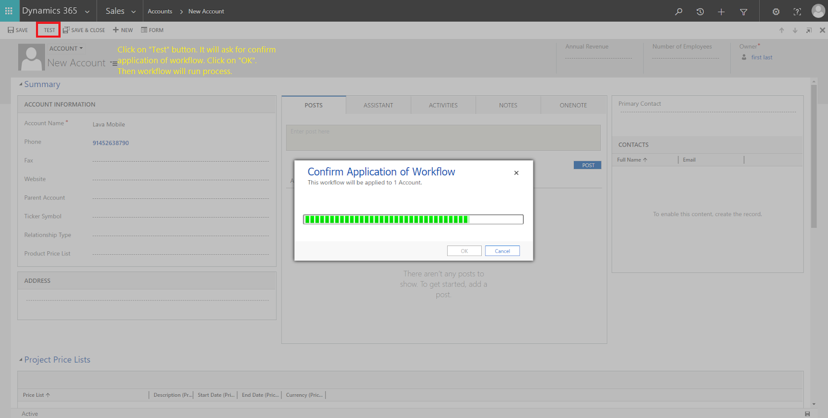Click the Form command
Screen dimensions: 828x418
click(x=152, y=30)
